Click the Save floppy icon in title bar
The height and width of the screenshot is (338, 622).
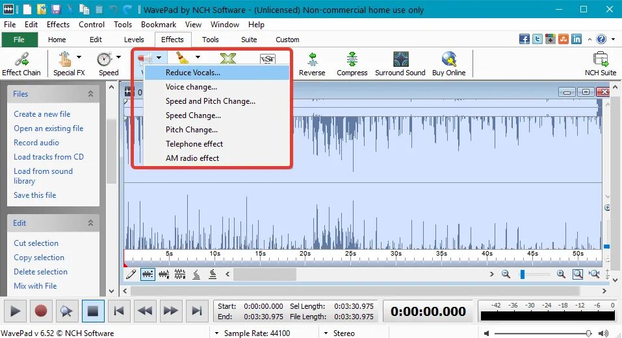pos(56,9)
